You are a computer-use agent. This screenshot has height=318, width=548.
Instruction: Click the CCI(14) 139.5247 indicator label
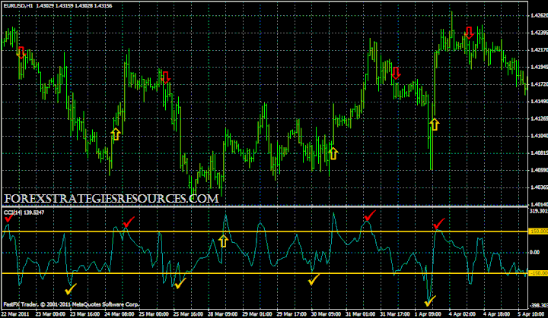[x=24, y=213]
